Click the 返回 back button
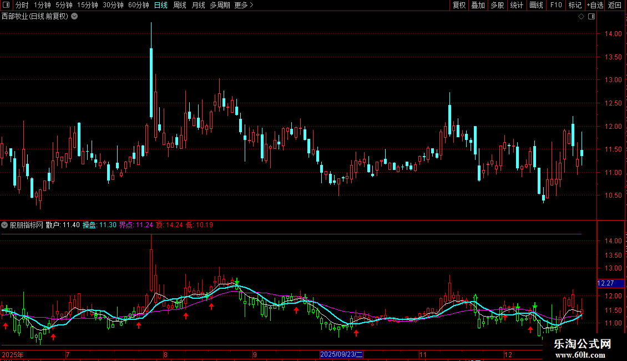 (615, 5)
